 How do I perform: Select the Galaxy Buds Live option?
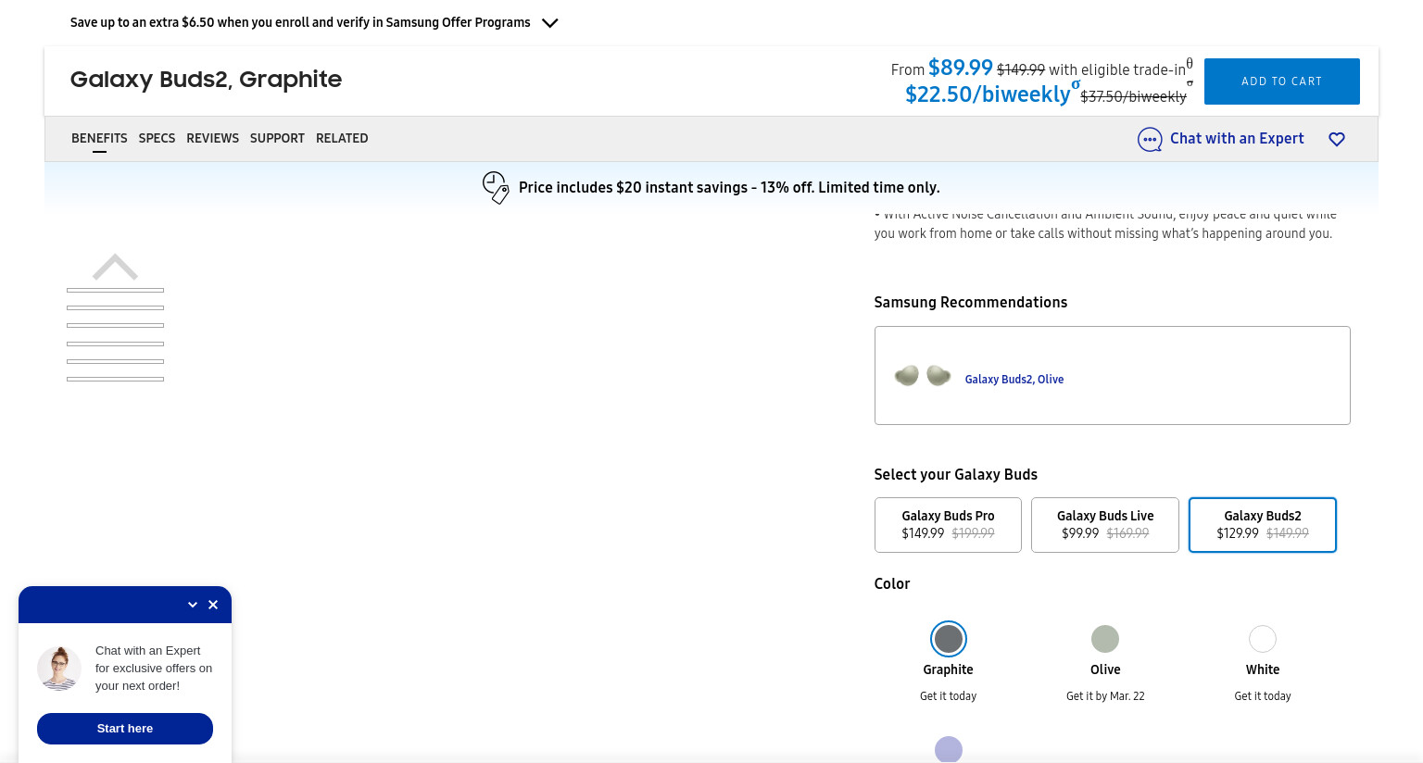point(1105,525)
